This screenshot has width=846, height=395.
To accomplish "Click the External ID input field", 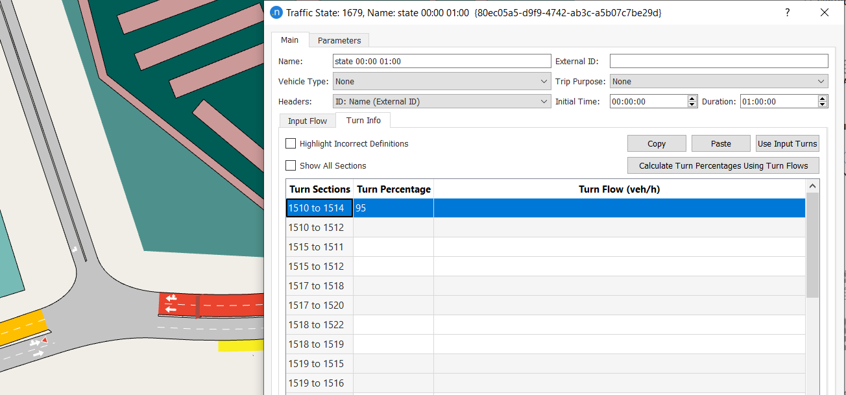I will coord(718,61).
